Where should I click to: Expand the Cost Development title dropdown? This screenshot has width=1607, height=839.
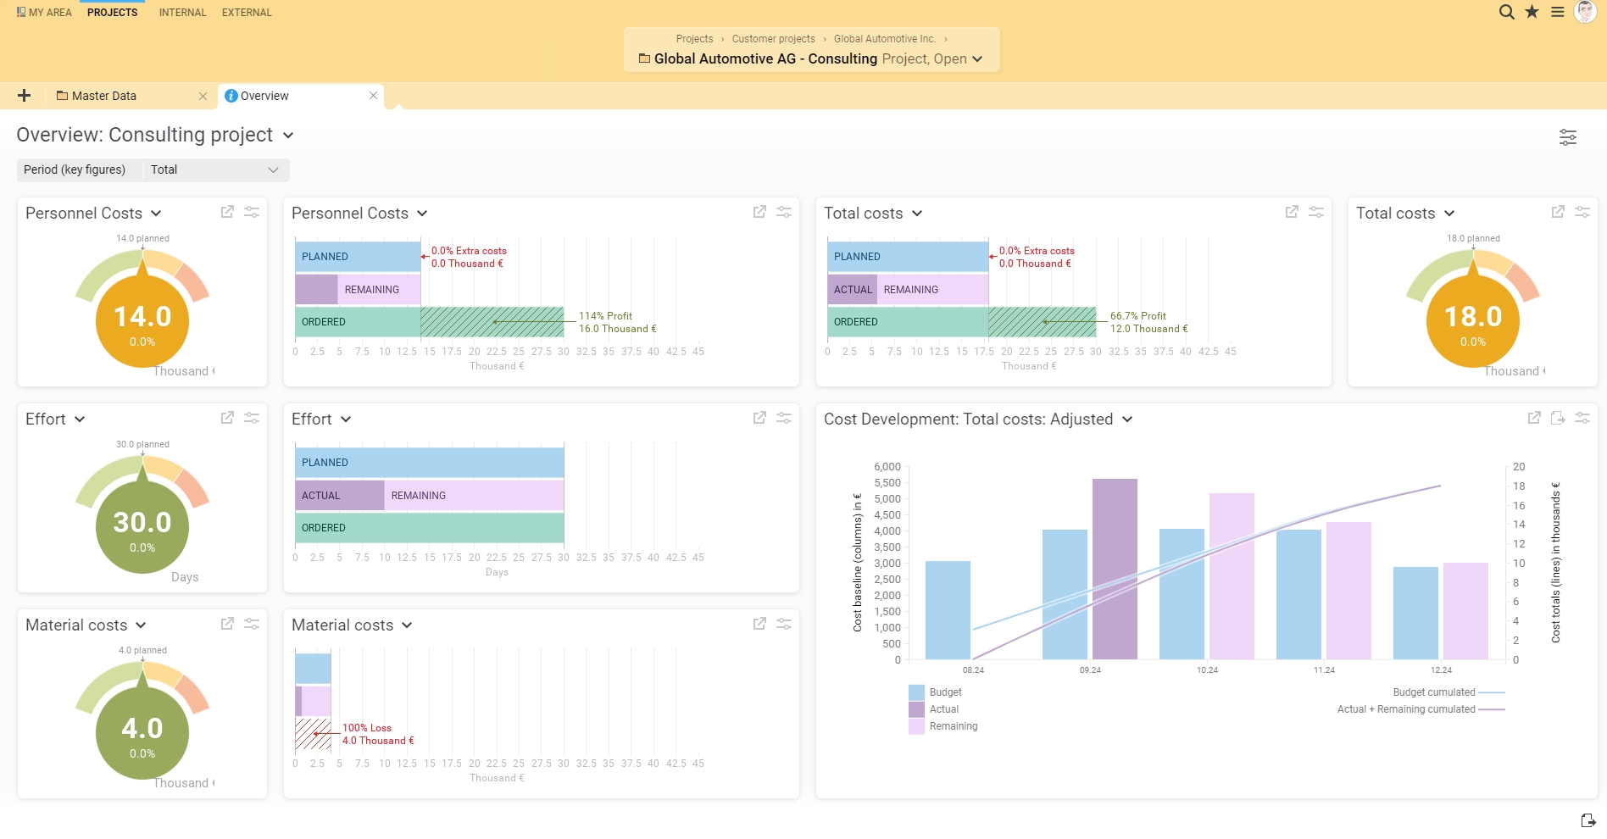coord(1127,419)
